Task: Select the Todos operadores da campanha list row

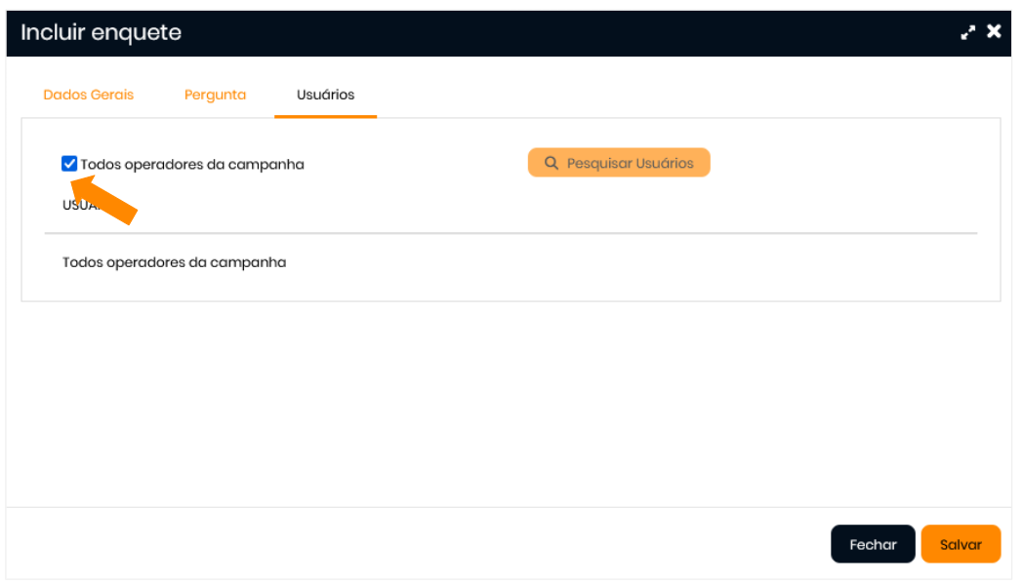Action: 175,262
